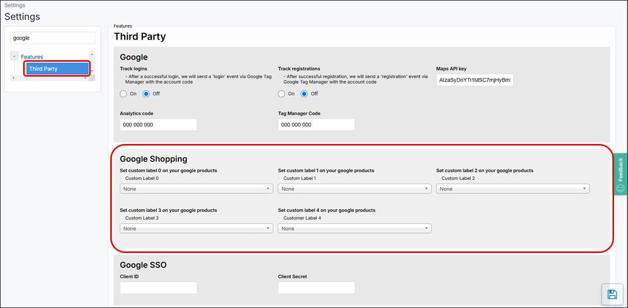Open the Custom Label 3 dropdown
The height and width of the screenshot is (308, 628).
point(196,228)
